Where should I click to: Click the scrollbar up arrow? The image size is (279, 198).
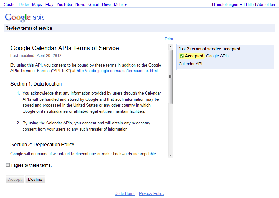[170, 47]
